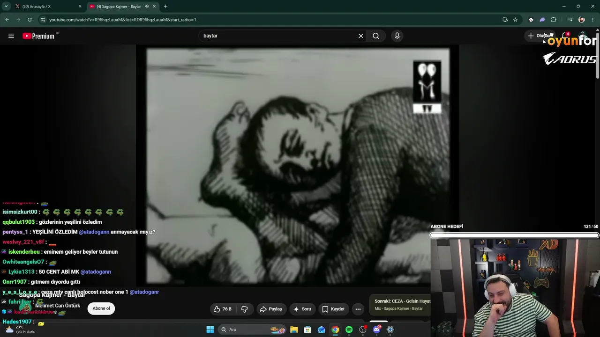Click the Sagopa Kajmer - Baytar title

pos(52,295)
